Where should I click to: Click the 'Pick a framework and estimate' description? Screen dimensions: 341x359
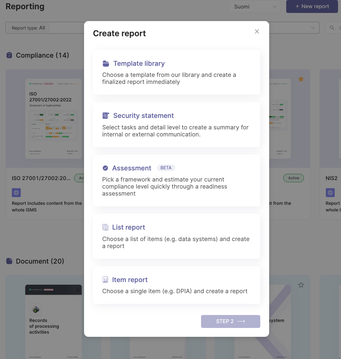tap(165, 187)
